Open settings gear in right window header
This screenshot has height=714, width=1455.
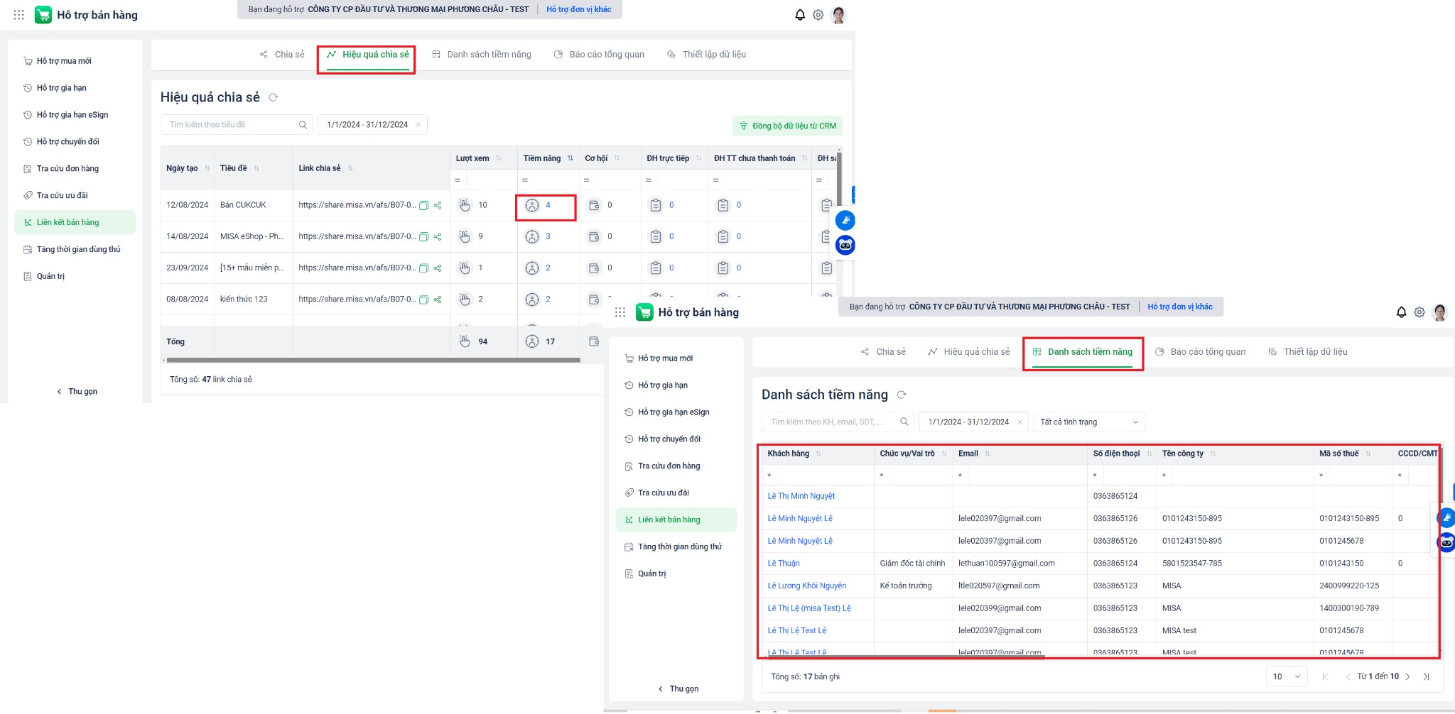(x=1419, y=312)
